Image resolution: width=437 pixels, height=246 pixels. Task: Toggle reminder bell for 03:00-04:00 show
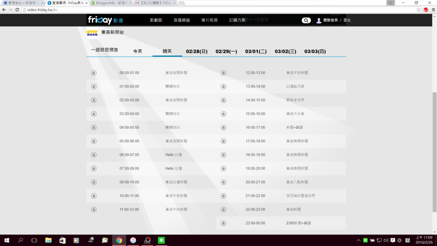(93, 114)
